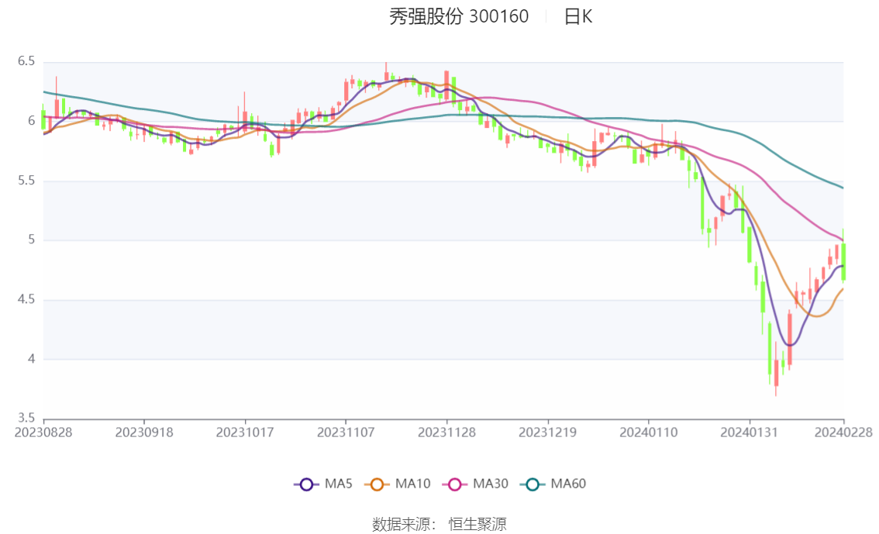Open the 恒生聚源 data source text
Screen dimensions: 879x534
click(477, 525)
